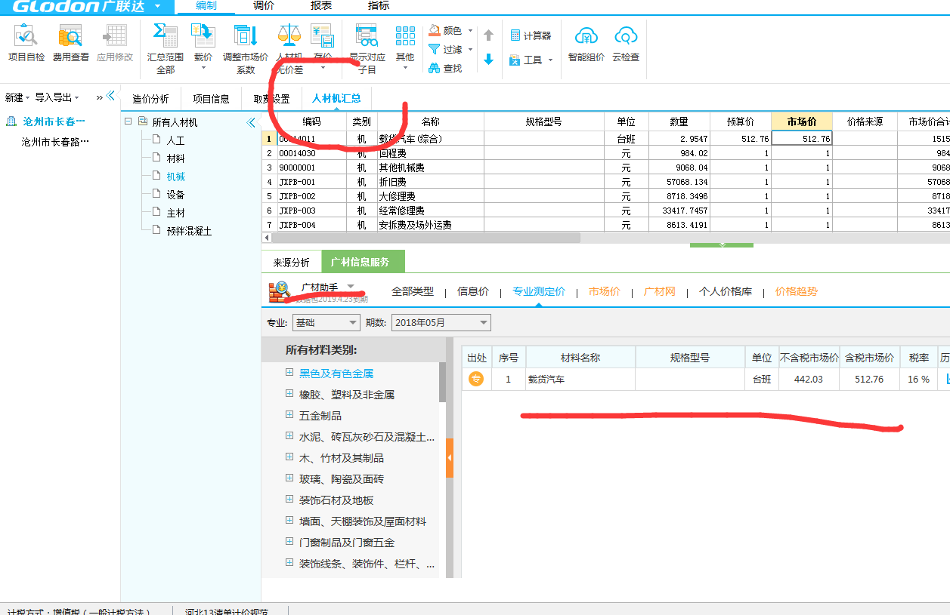
Task: Open the 导入导出 menu
Action: (x=57, y=97)
